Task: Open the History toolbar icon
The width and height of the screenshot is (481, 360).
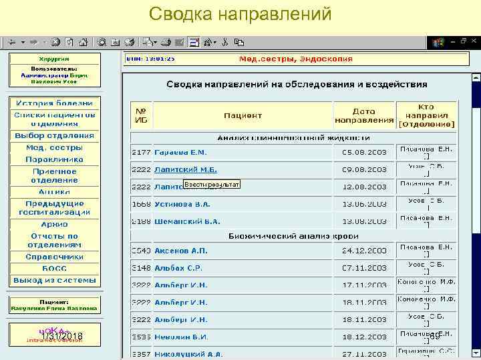Action: pyautogui.click(x=130, y=42)
